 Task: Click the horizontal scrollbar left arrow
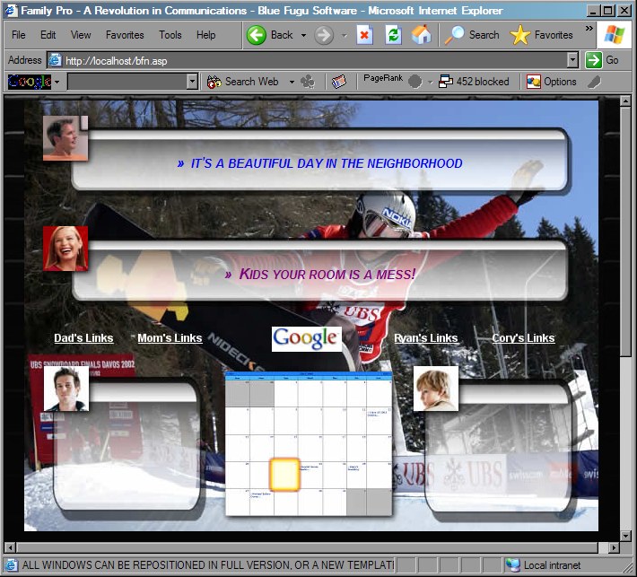click(11, 547)
